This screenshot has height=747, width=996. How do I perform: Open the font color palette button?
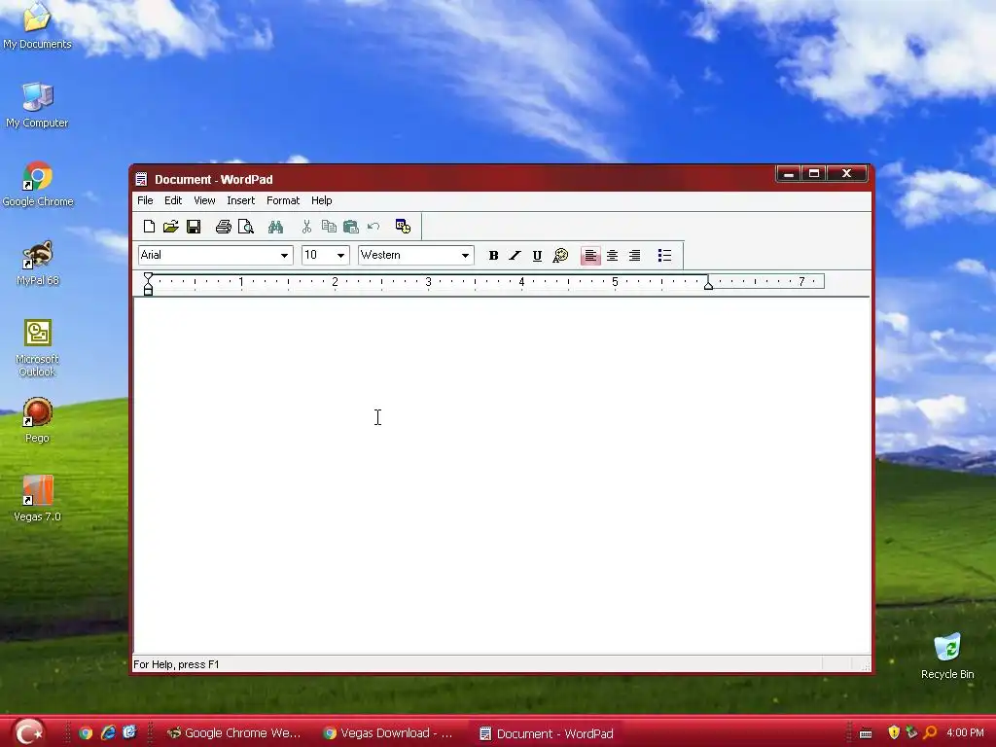pos(560,256)
